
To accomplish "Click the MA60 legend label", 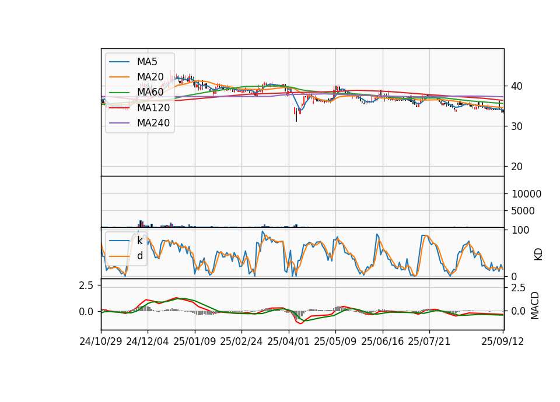I will (x=150, y=92).
